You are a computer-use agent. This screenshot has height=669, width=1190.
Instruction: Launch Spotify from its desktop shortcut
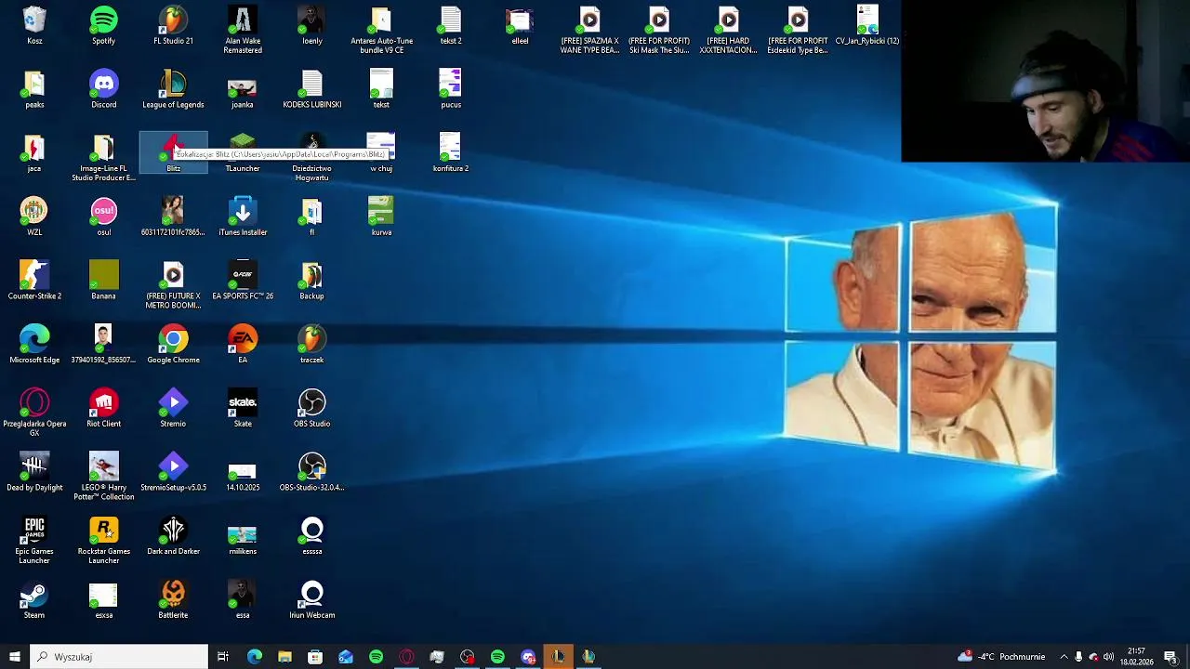103,26
